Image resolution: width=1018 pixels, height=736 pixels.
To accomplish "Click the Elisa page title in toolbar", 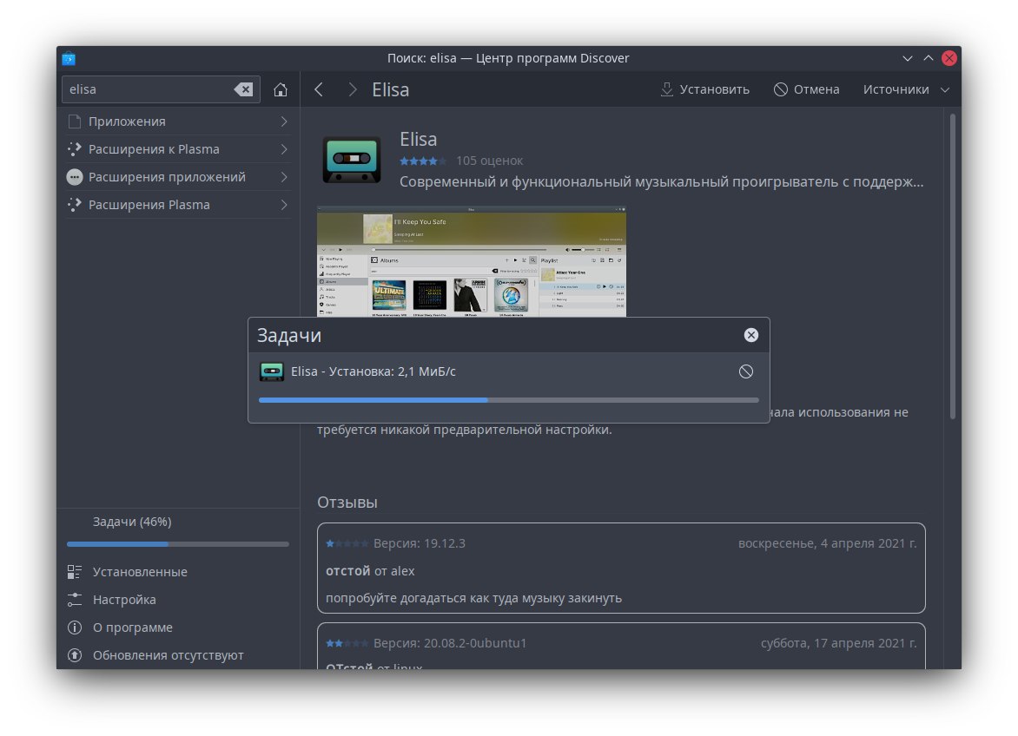I will click(390, 89).
